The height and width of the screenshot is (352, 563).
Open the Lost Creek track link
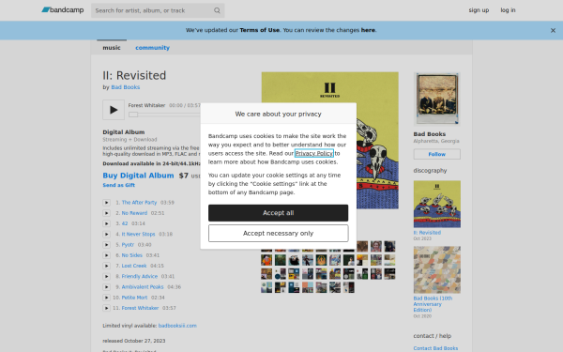(x=134, y=266)
